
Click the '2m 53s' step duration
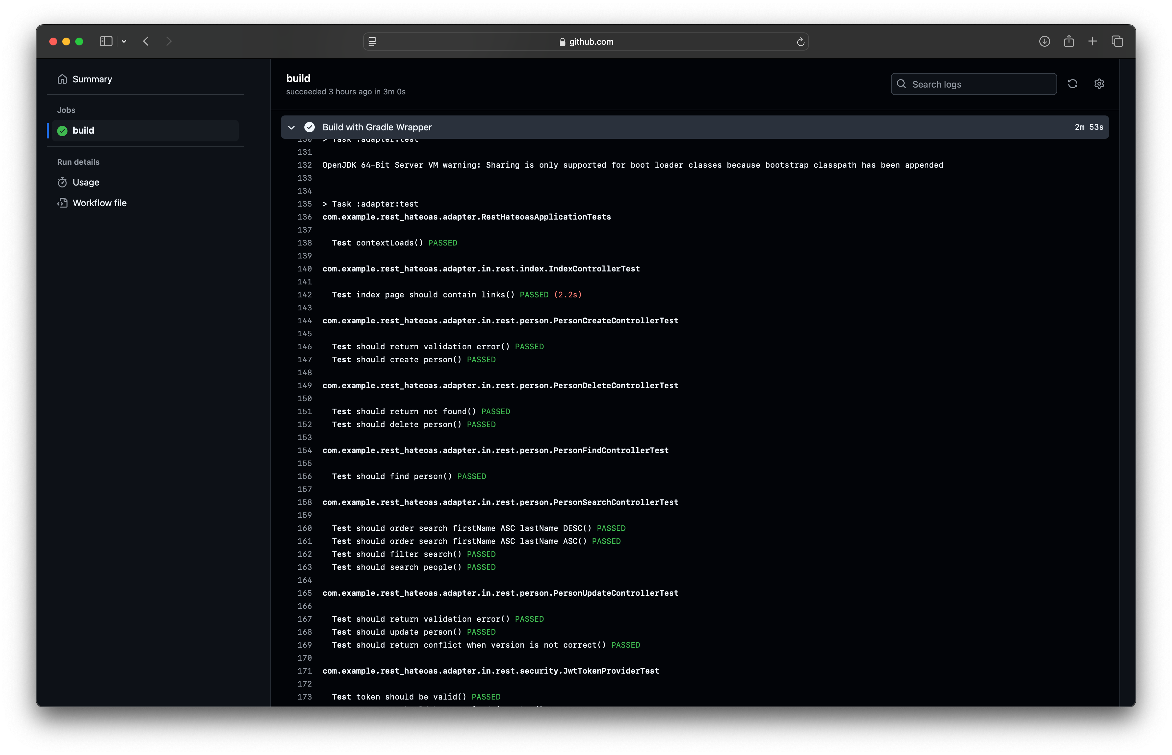[1089, 127]
